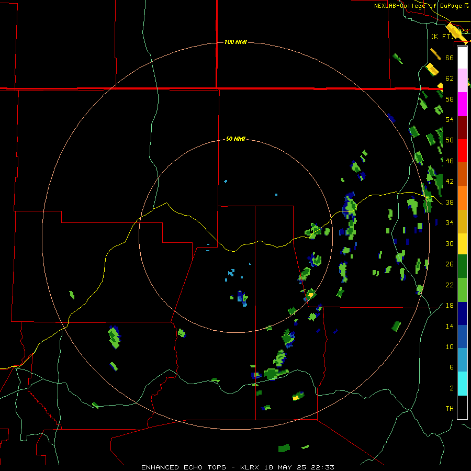Pick the medium blue legend swatch
This screenshot has width=471, height=471.
click(462, 337)
